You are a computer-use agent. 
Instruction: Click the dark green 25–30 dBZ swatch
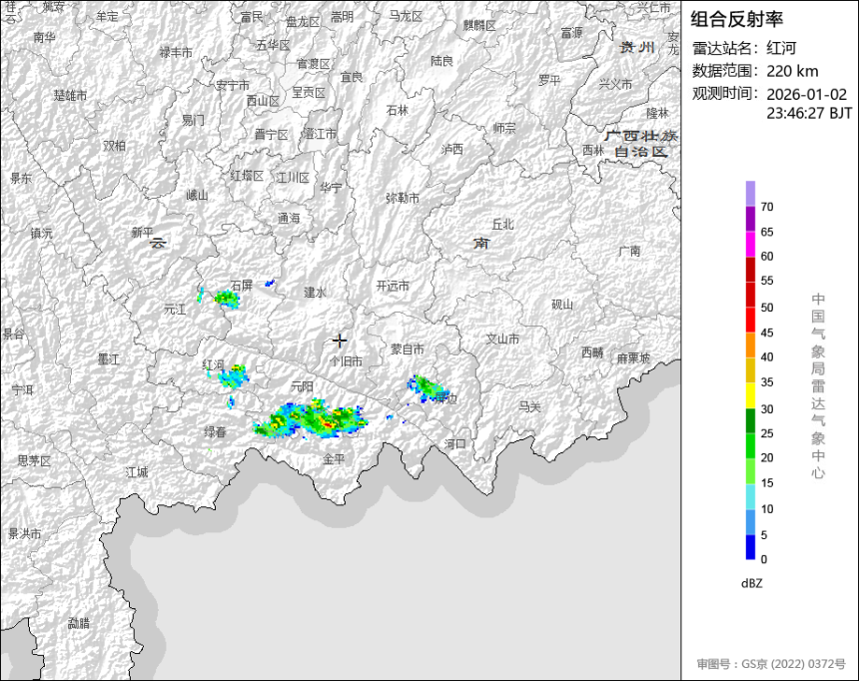pos(750,420)
